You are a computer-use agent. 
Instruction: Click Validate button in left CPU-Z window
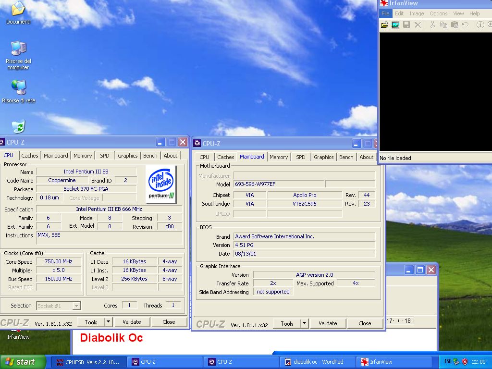coord(132,322)
